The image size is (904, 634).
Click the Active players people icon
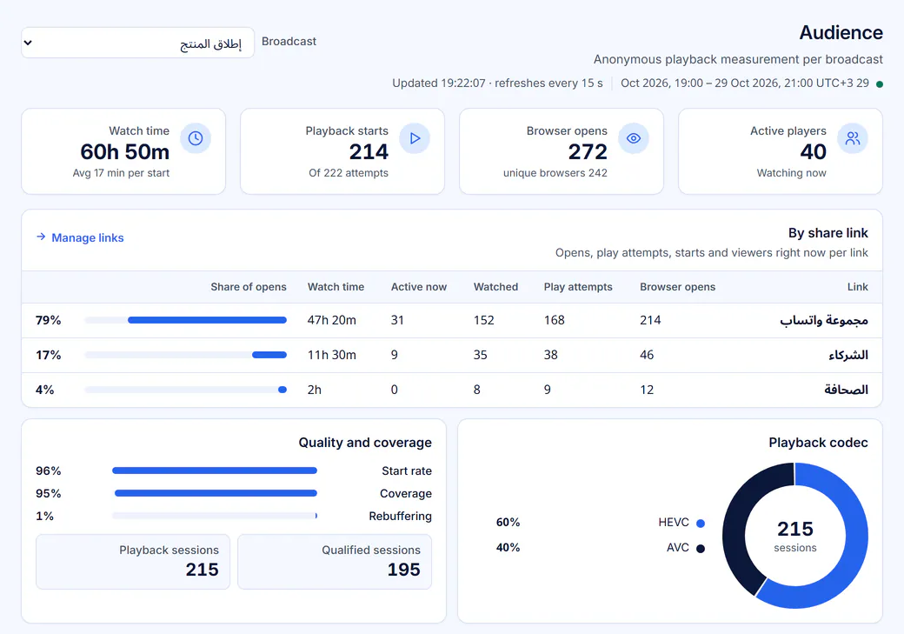(x=853, y=138)
